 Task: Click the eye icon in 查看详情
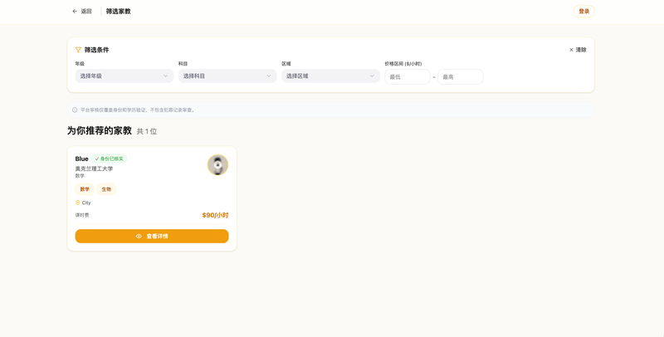pos(139,237)
